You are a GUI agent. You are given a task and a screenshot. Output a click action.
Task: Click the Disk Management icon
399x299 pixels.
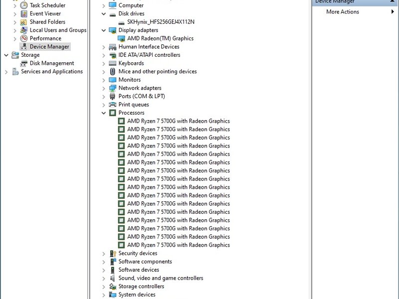click(x=24, y=63)
